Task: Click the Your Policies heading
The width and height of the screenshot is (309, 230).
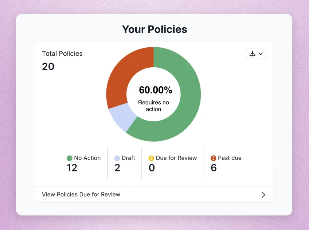Action: [154, 29]
